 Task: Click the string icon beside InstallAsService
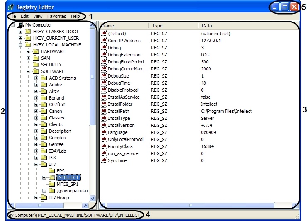104,97
